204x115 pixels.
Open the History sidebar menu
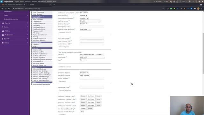tap(15, 43)
